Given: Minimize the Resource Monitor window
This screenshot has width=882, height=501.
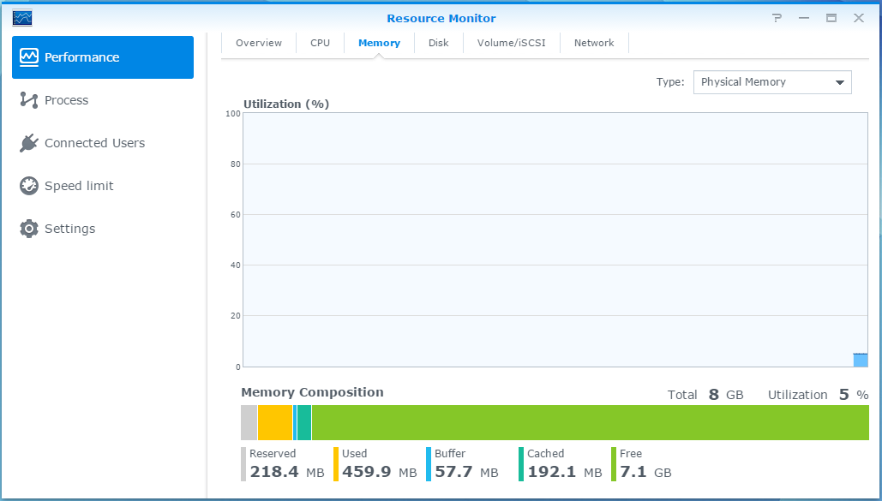Looking at the screenshot, I should point(804,18).
